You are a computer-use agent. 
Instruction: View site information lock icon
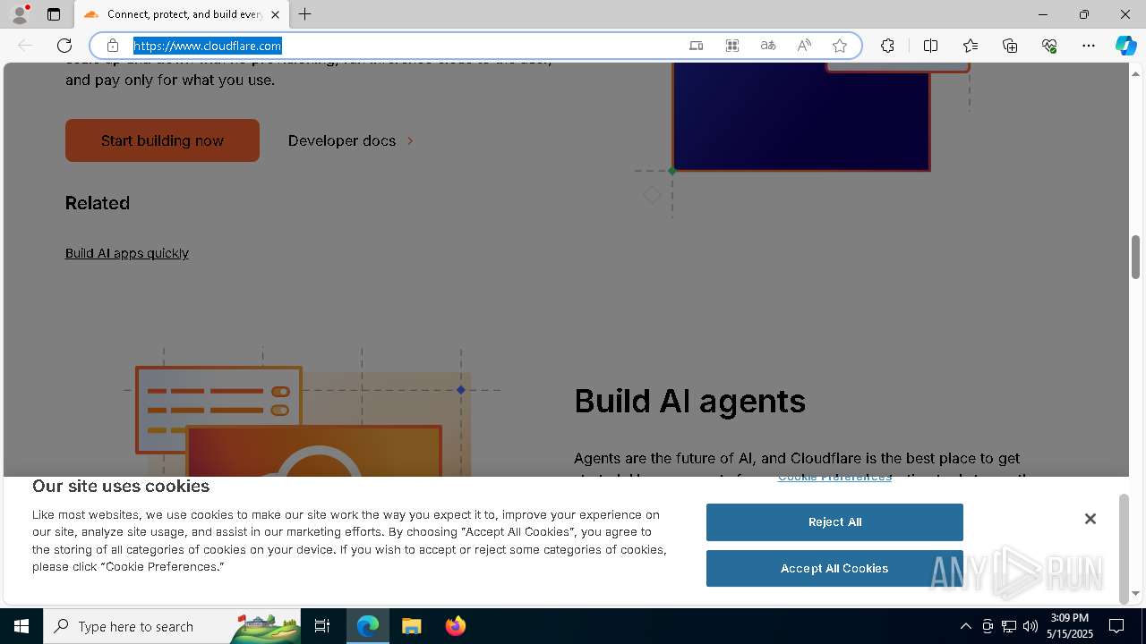(x=113, y=46)
